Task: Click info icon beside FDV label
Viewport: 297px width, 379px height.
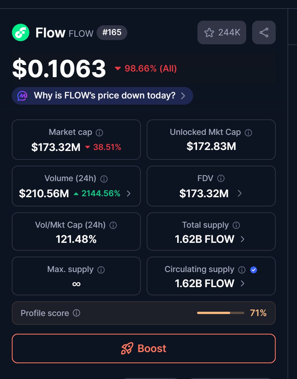Action: [221, 179]
